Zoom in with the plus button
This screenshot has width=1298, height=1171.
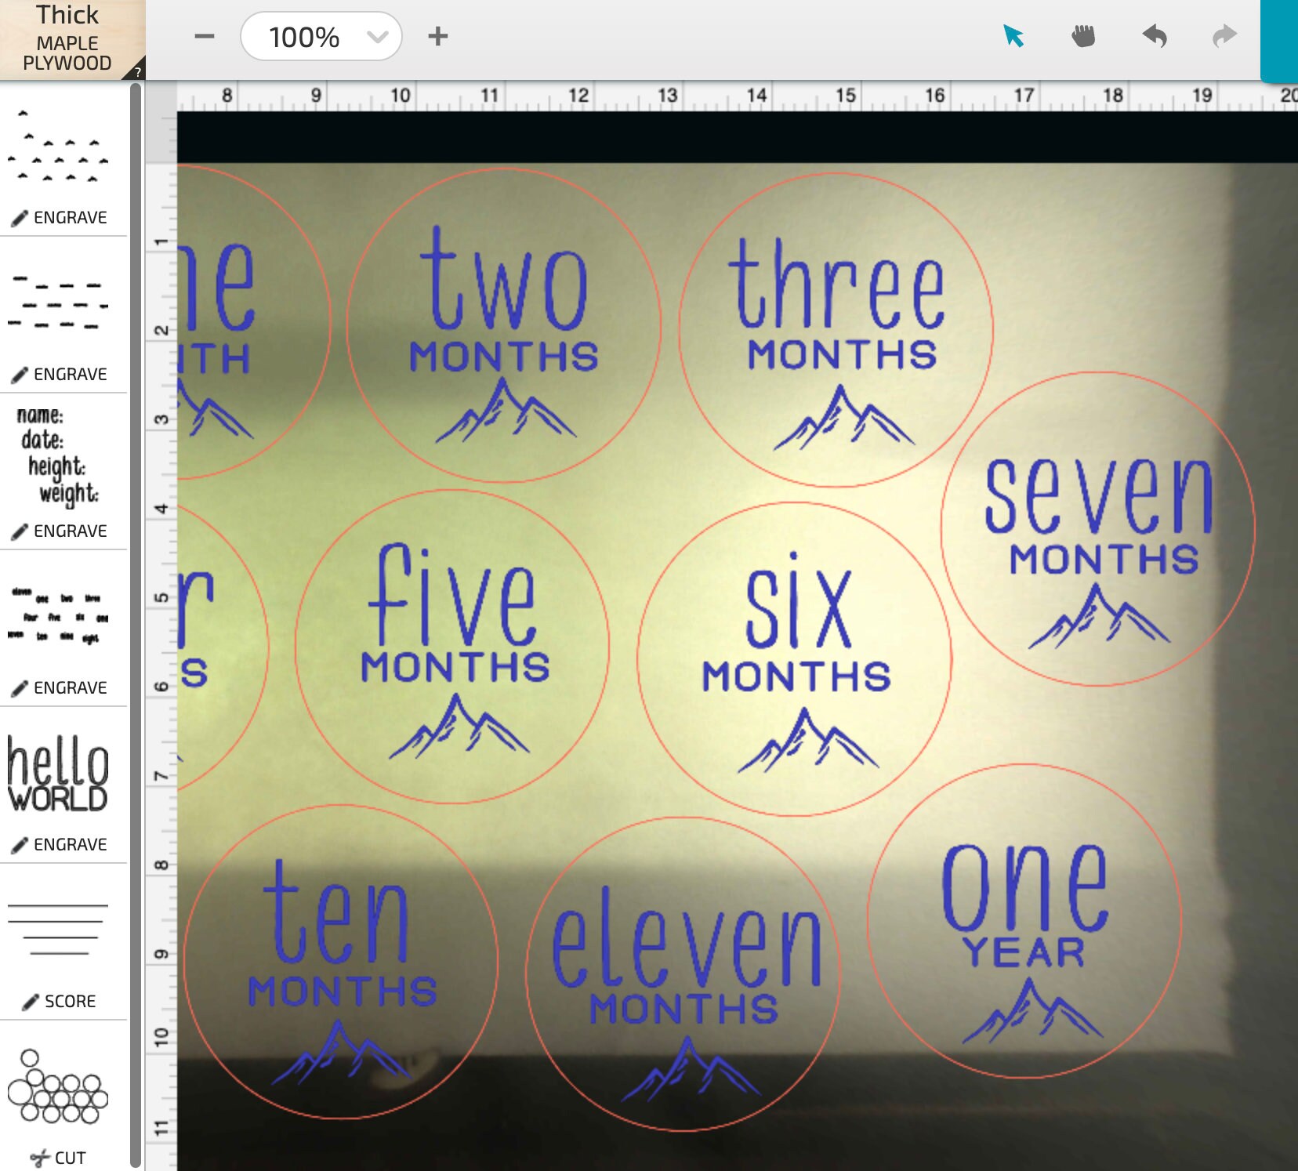click(x=438, y=36)
